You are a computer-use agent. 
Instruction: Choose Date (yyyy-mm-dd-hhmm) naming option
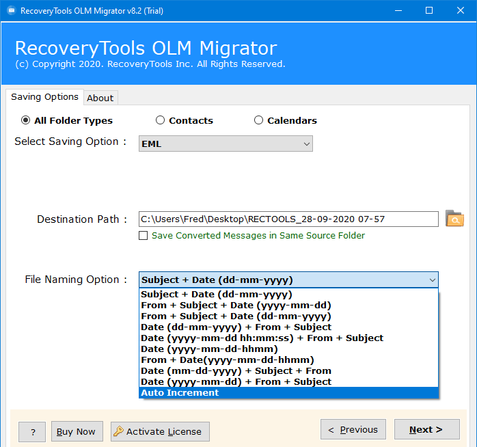click(x=288, y=349)
